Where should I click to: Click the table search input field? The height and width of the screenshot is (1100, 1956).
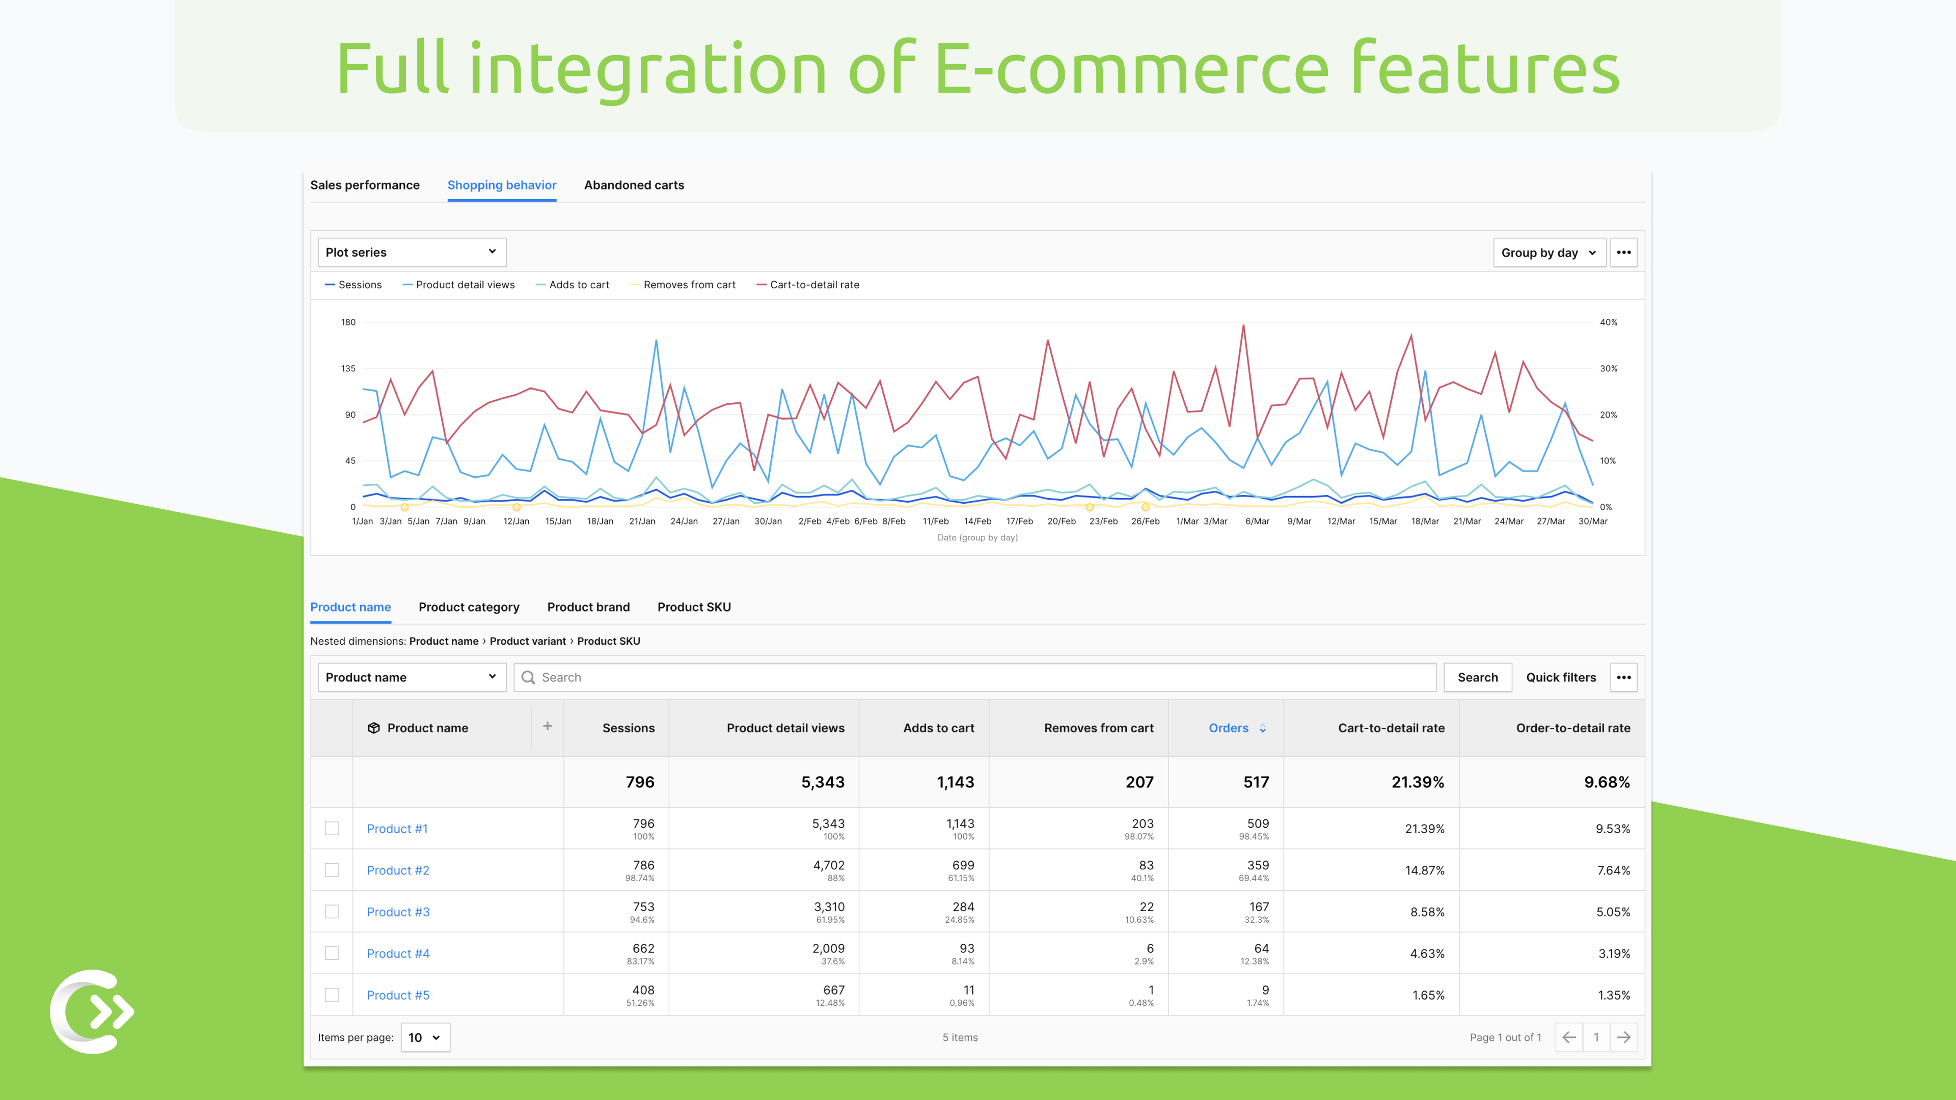tap(975, 677)
